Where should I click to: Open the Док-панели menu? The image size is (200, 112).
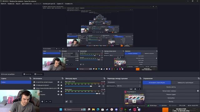click(x=27, y=4)
